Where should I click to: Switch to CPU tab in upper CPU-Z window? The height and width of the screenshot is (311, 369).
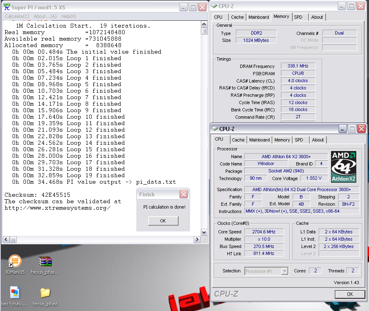218,17
